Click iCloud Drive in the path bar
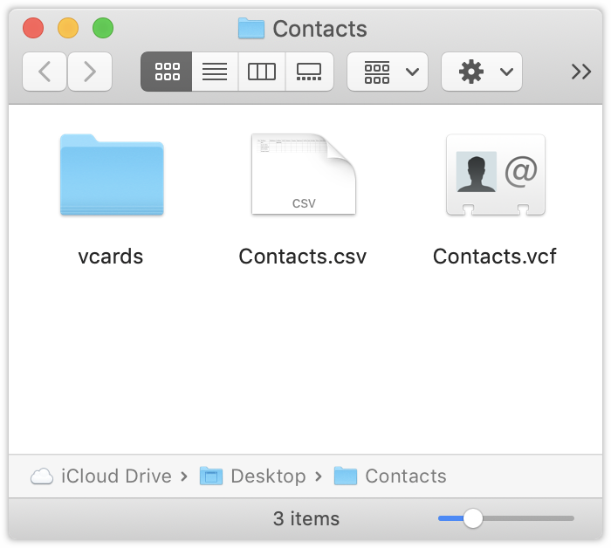Viewport: 611px width, 548px height. click(101, 476)
